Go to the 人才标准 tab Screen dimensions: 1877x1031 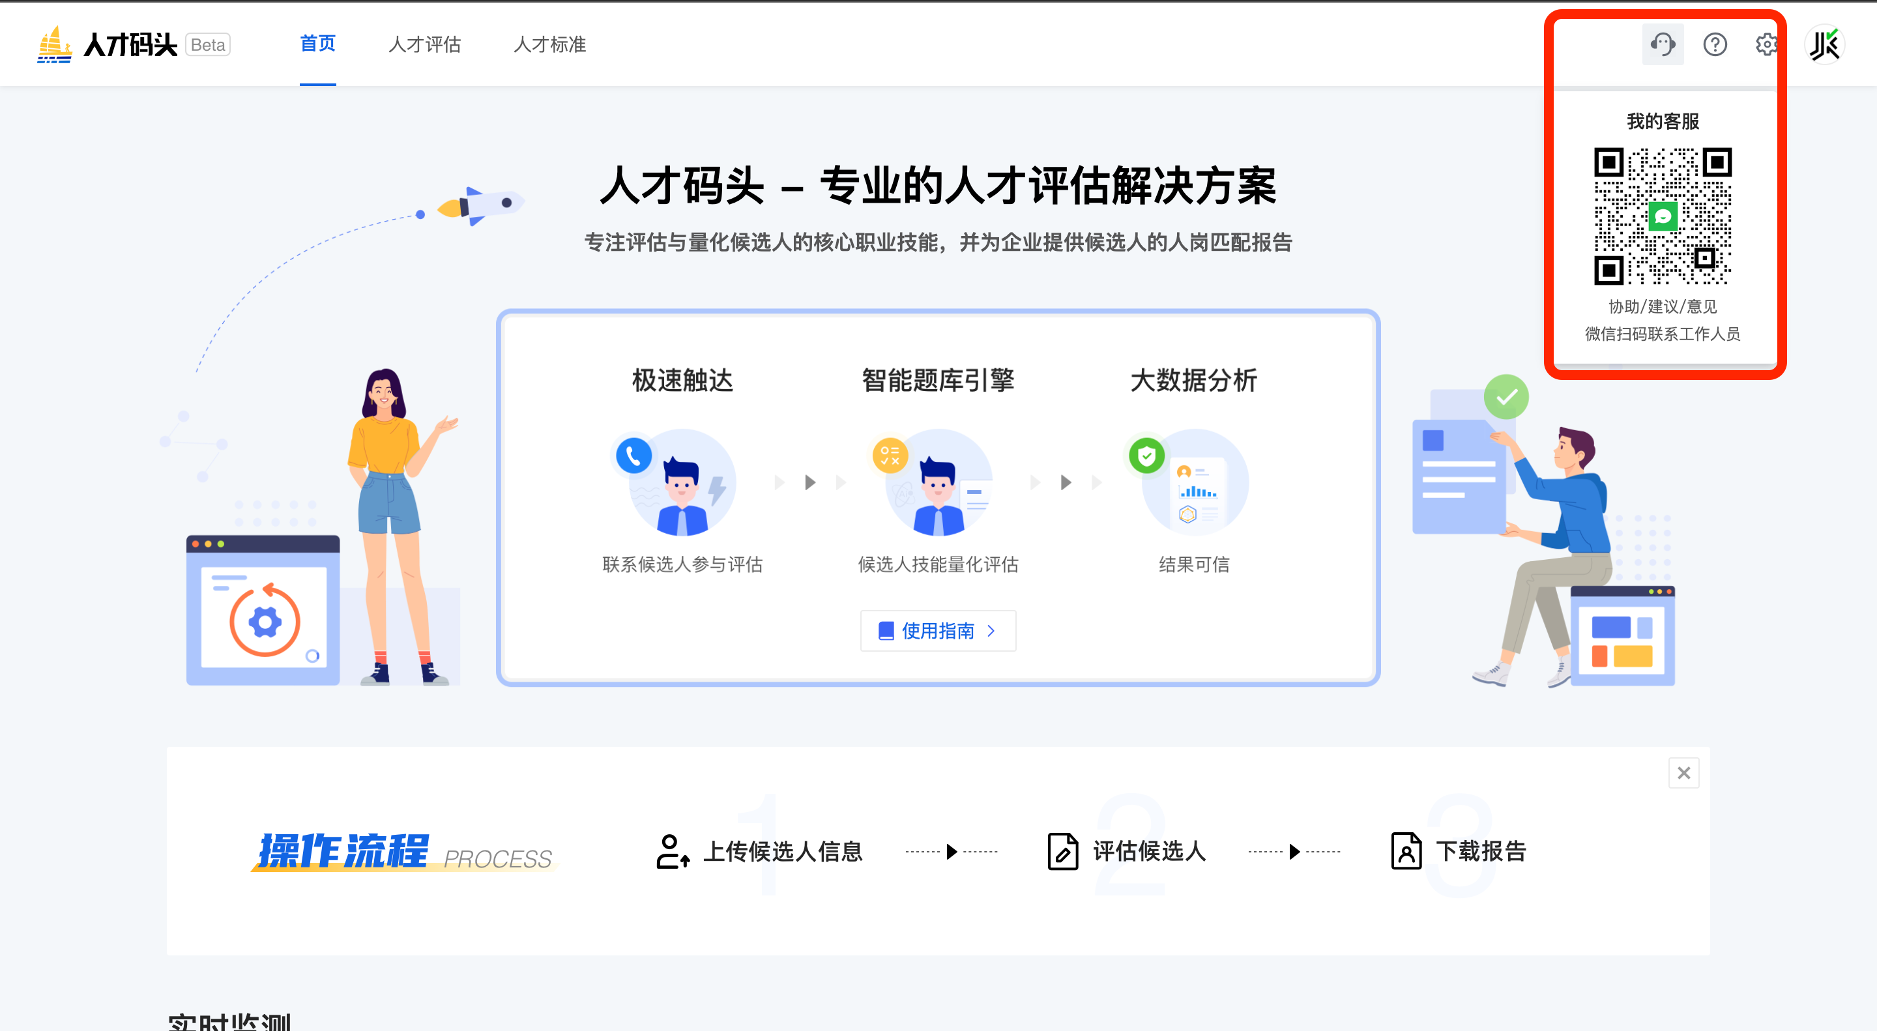click(550, 44)
